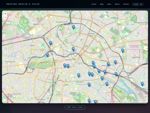Screen dimensions: 150x113
Task: Click the Wilmersdorf map label
Action: click(x=17, y=94)
